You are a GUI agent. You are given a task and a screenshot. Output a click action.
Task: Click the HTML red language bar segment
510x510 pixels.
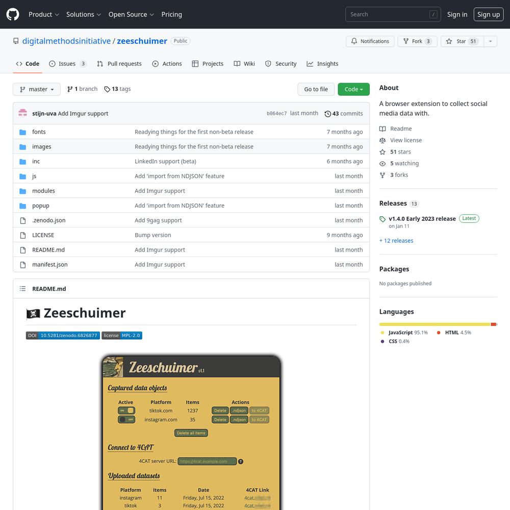[493, 324]
